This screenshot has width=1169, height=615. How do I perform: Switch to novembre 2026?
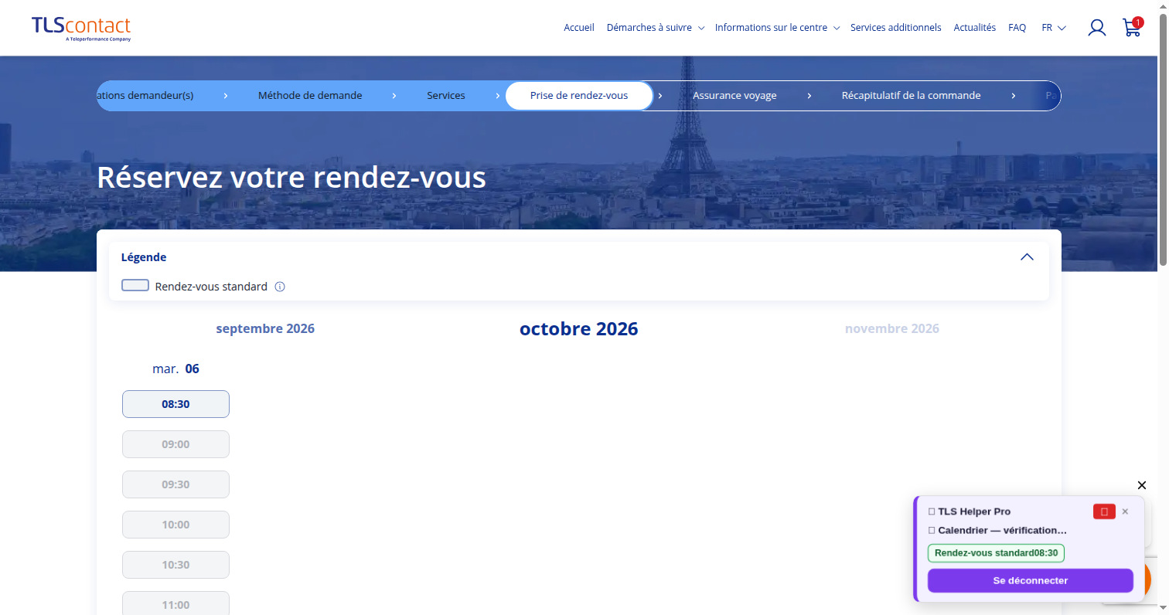pyautogui.click(x=892, y=328)
